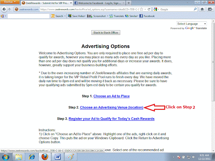
Task: Click the Google Translate logo link
Action: pyautogui.click(x=196, y=28)
